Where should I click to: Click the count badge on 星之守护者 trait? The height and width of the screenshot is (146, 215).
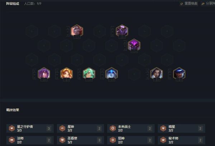pyautogui.click(x=49, y=128)
